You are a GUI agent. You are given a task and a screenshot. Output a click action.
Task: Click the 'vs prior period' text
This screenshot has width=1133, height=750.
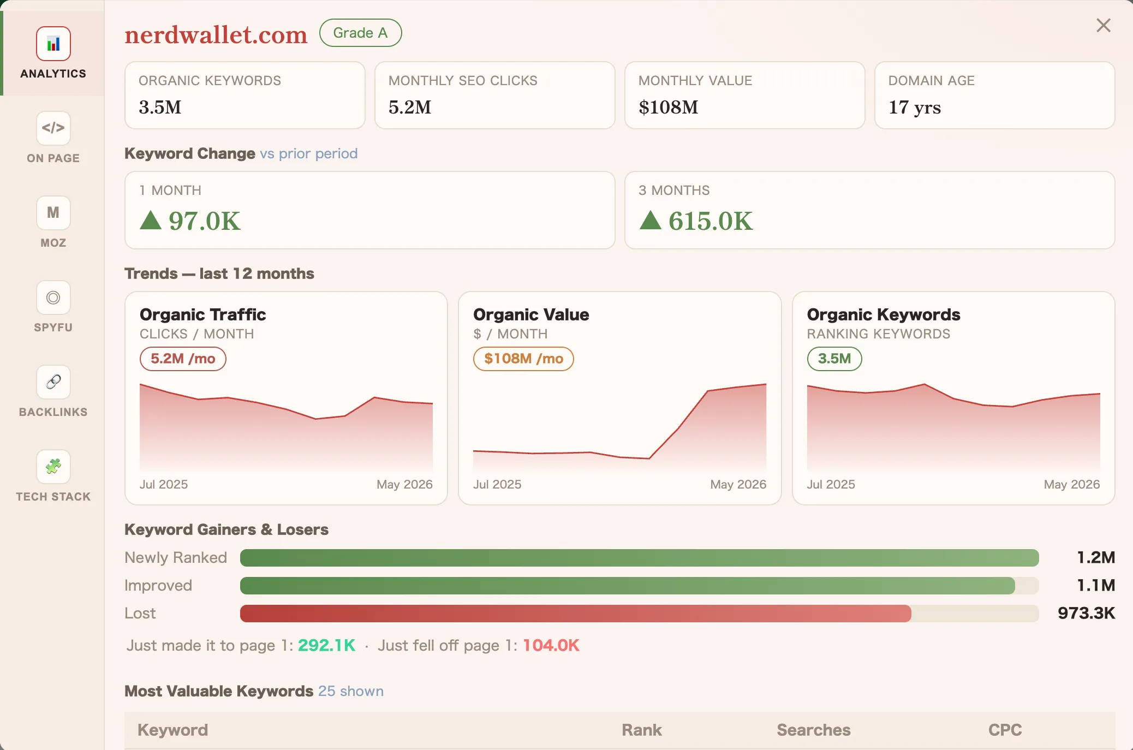309,153
